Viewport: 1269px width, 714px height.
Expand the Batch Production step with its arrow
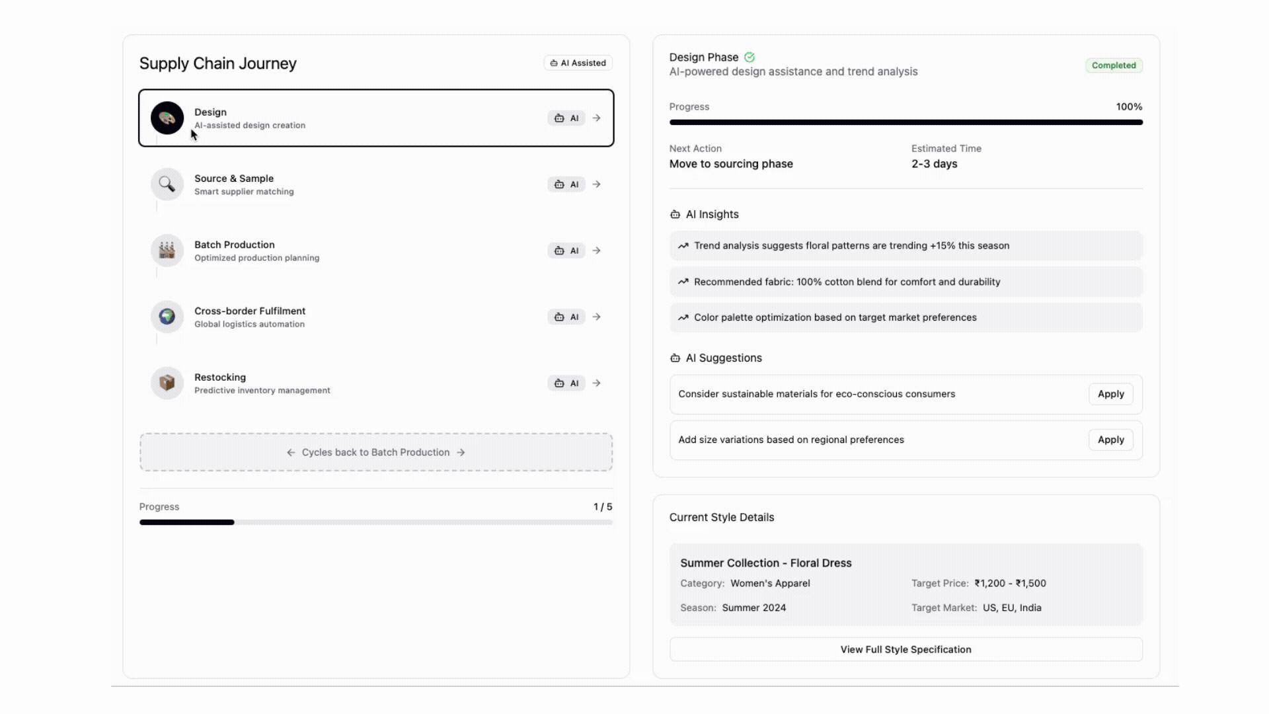[597, 251]
